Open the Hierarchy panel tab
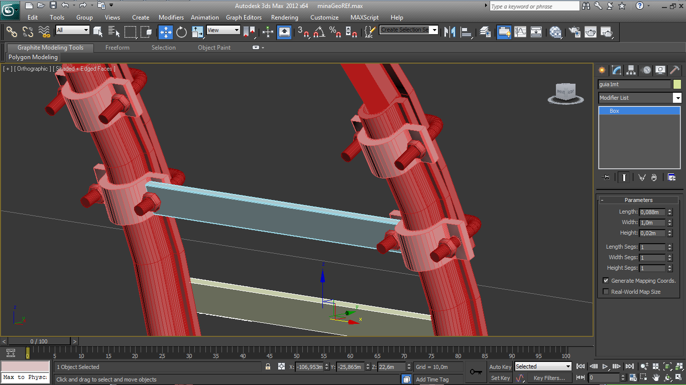Image resolution: width=686 pixels, height=385 pixels. [x=631, y=70]
